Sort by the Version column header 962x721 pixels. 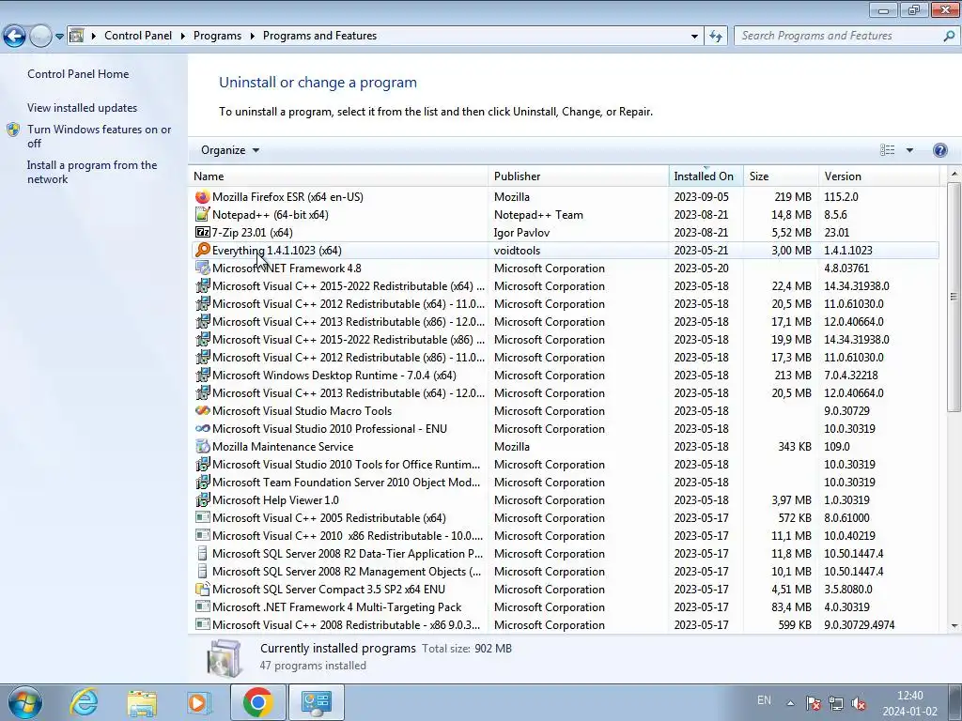click(x=879, y=176)
